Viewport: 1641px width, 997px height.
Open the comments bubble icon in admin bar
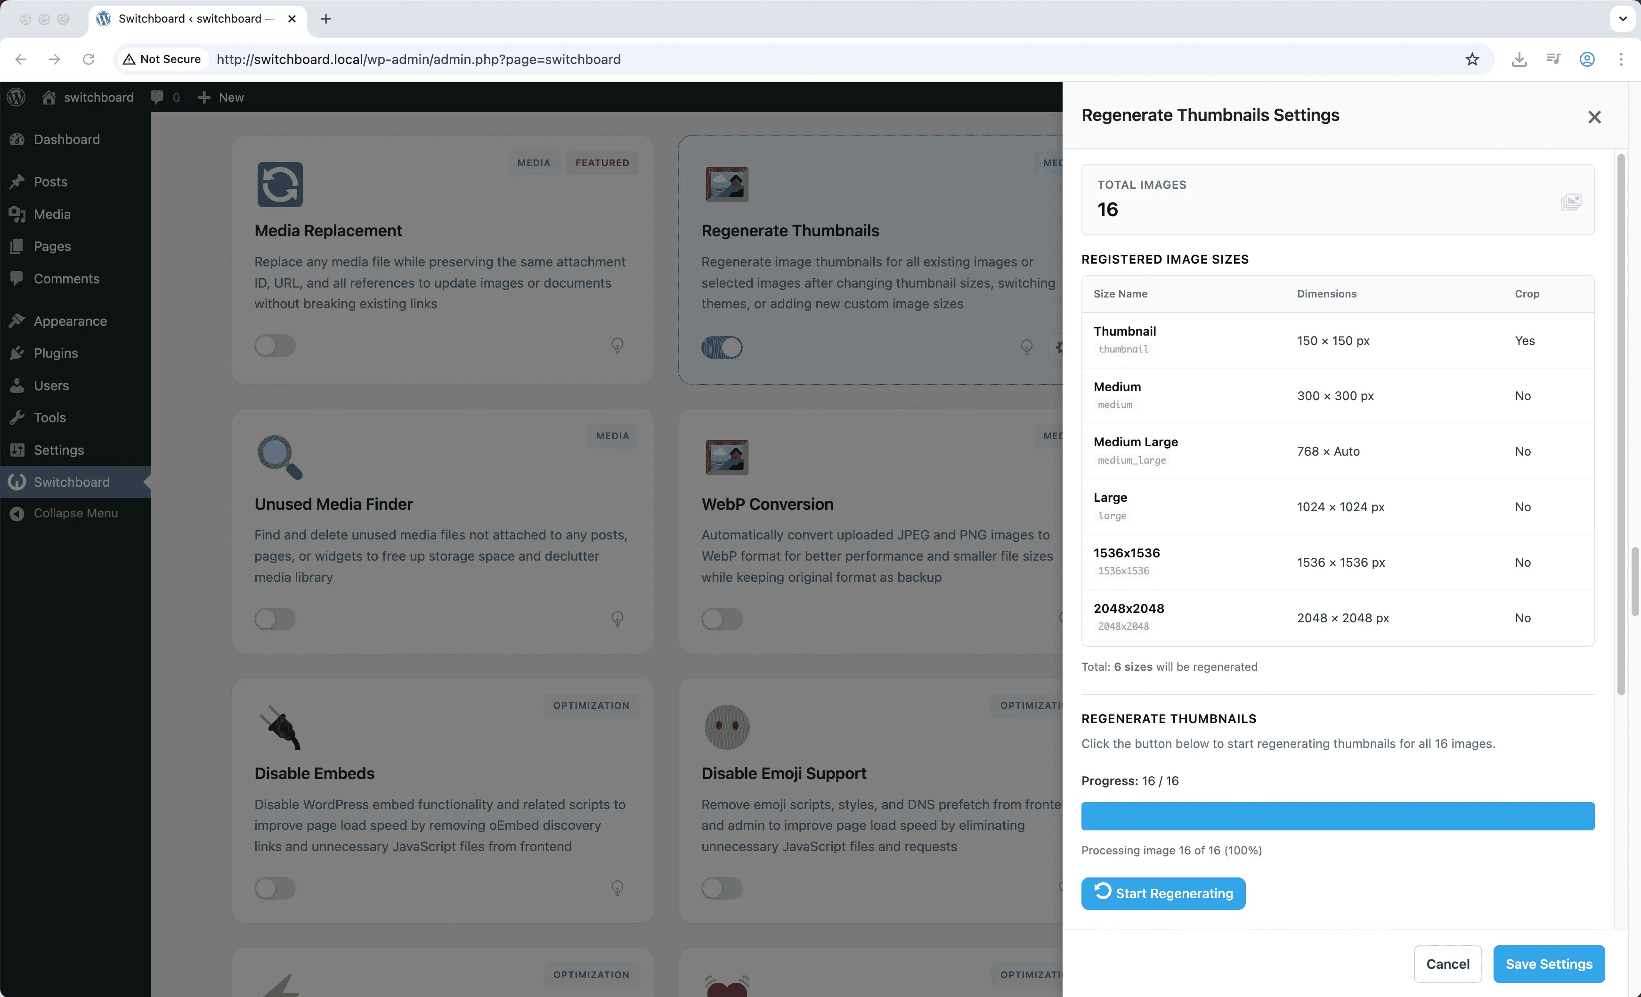(x=159, y=97)
